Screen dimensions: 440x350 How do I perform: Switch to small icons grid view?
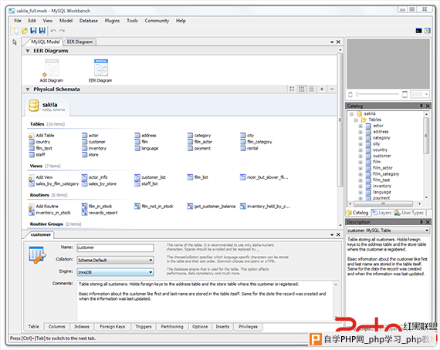pos(301,89)
